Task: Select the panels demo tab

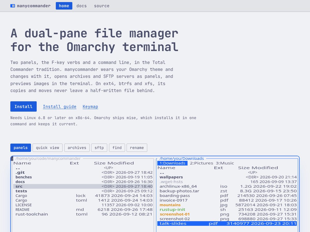Action: coord(21,148)
